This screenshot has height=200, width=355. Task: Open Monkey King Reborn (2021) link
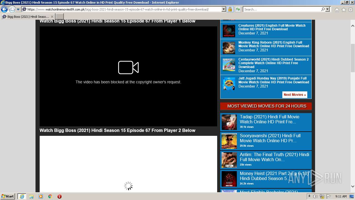click(274, 44)
